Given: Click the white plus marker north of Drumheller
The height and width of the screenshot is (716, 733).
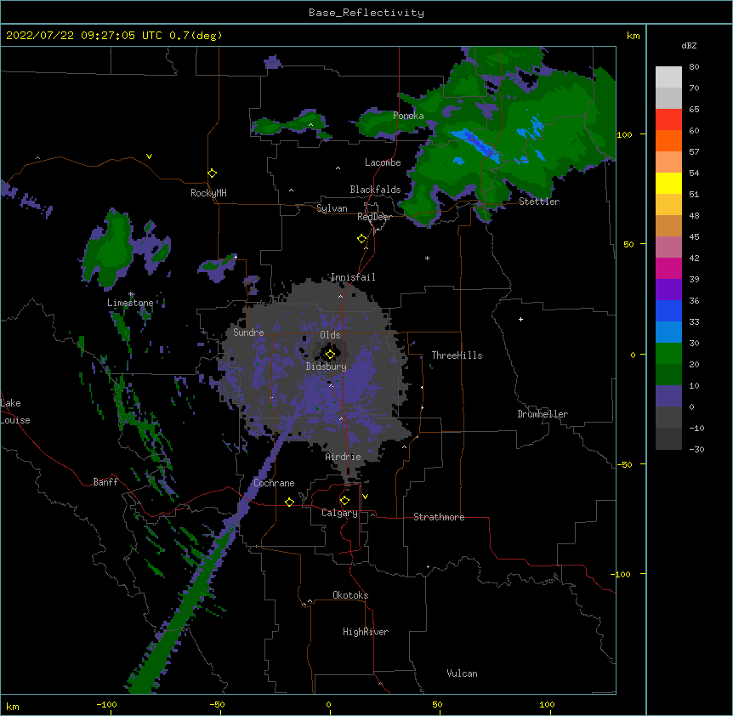Looking at the screenshot, I should tap(520, 319).
